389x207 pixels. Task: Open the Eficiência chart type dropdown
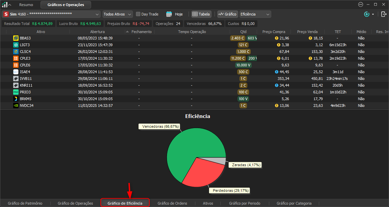point(255,14)
